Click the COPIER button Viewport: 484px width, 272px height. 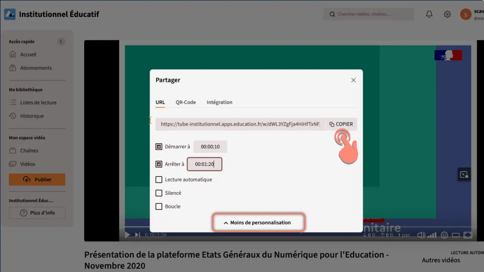tap(341, 124)
